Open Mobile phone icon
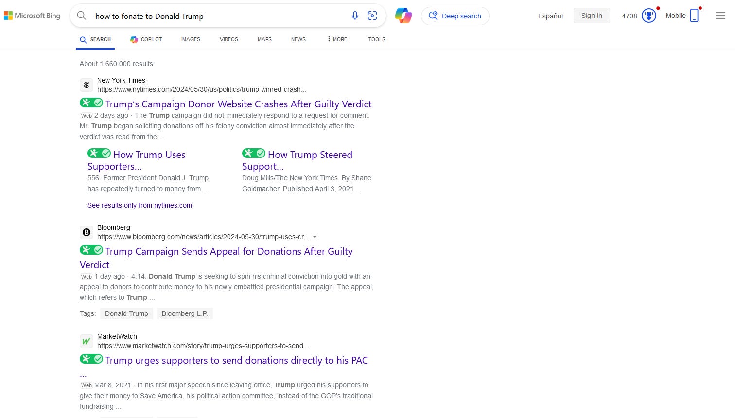This screenshot has width=735, height=418. coord(695,16)
